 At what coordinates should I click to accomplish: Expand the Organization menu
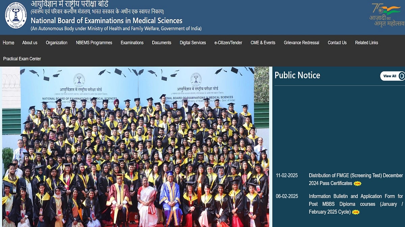56,43
